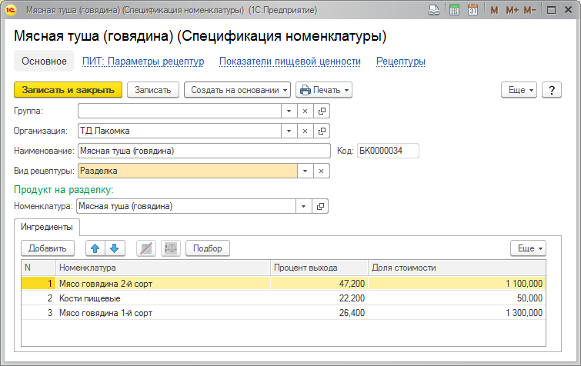The height and width of the screenshot is (366, 581).
Task: Expand the Создать на основании dropdown
Action: point(237,90)
